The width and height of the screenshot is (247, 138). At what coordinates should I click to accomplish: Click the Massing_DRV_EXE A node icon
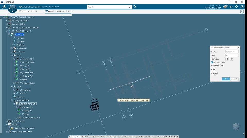tap(10, 20)
